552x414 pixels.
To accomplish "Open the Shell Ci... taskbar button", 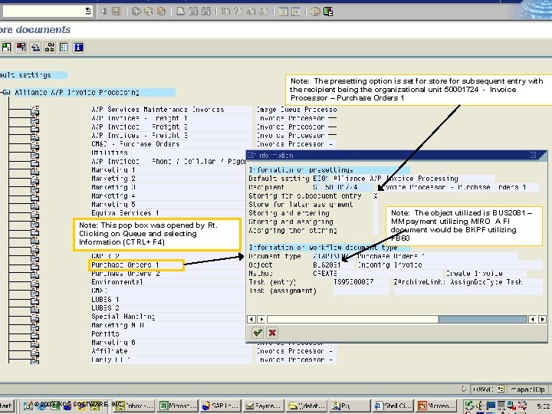I will (393, 406).
